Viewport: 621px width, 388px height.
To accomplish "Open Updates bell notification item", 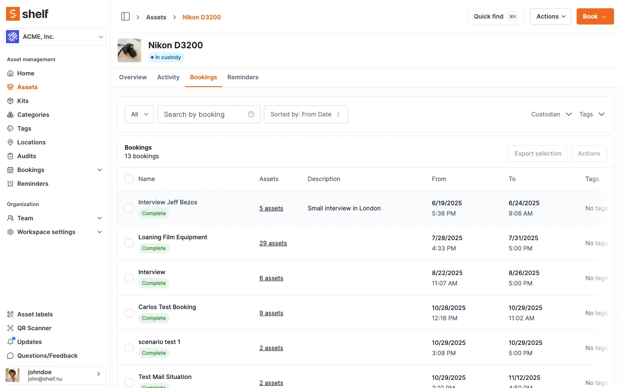I will [29, 342].
